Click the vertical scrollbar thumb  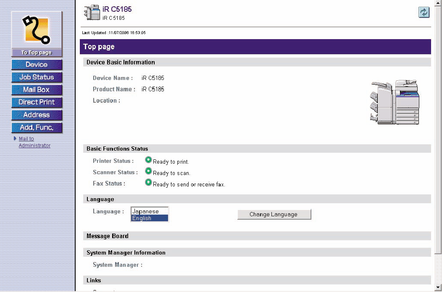[438, 129]
